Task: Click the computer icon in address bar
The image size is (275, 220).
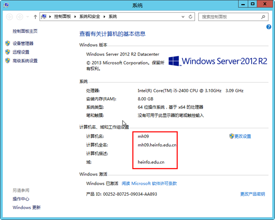Action: (44, 16)
